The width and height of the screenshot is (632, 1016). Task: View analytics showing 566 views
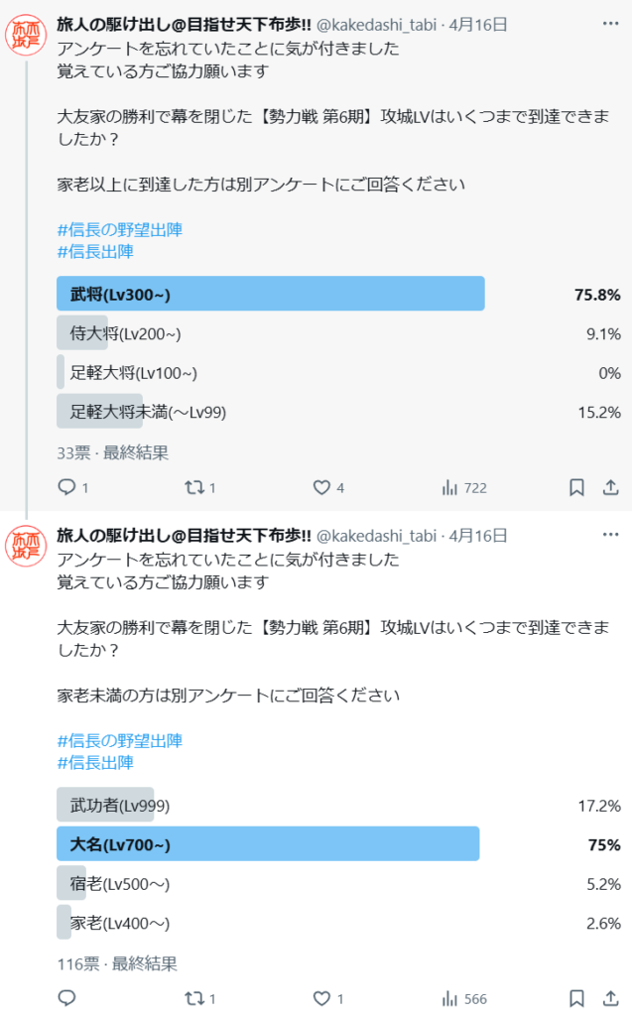point(464,998)
